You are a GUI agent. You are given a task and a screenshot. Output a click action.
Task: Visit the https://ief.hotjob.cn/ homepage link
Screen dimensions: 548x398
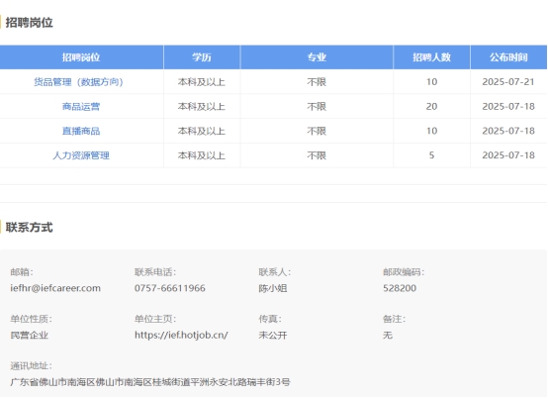(181, 335)
